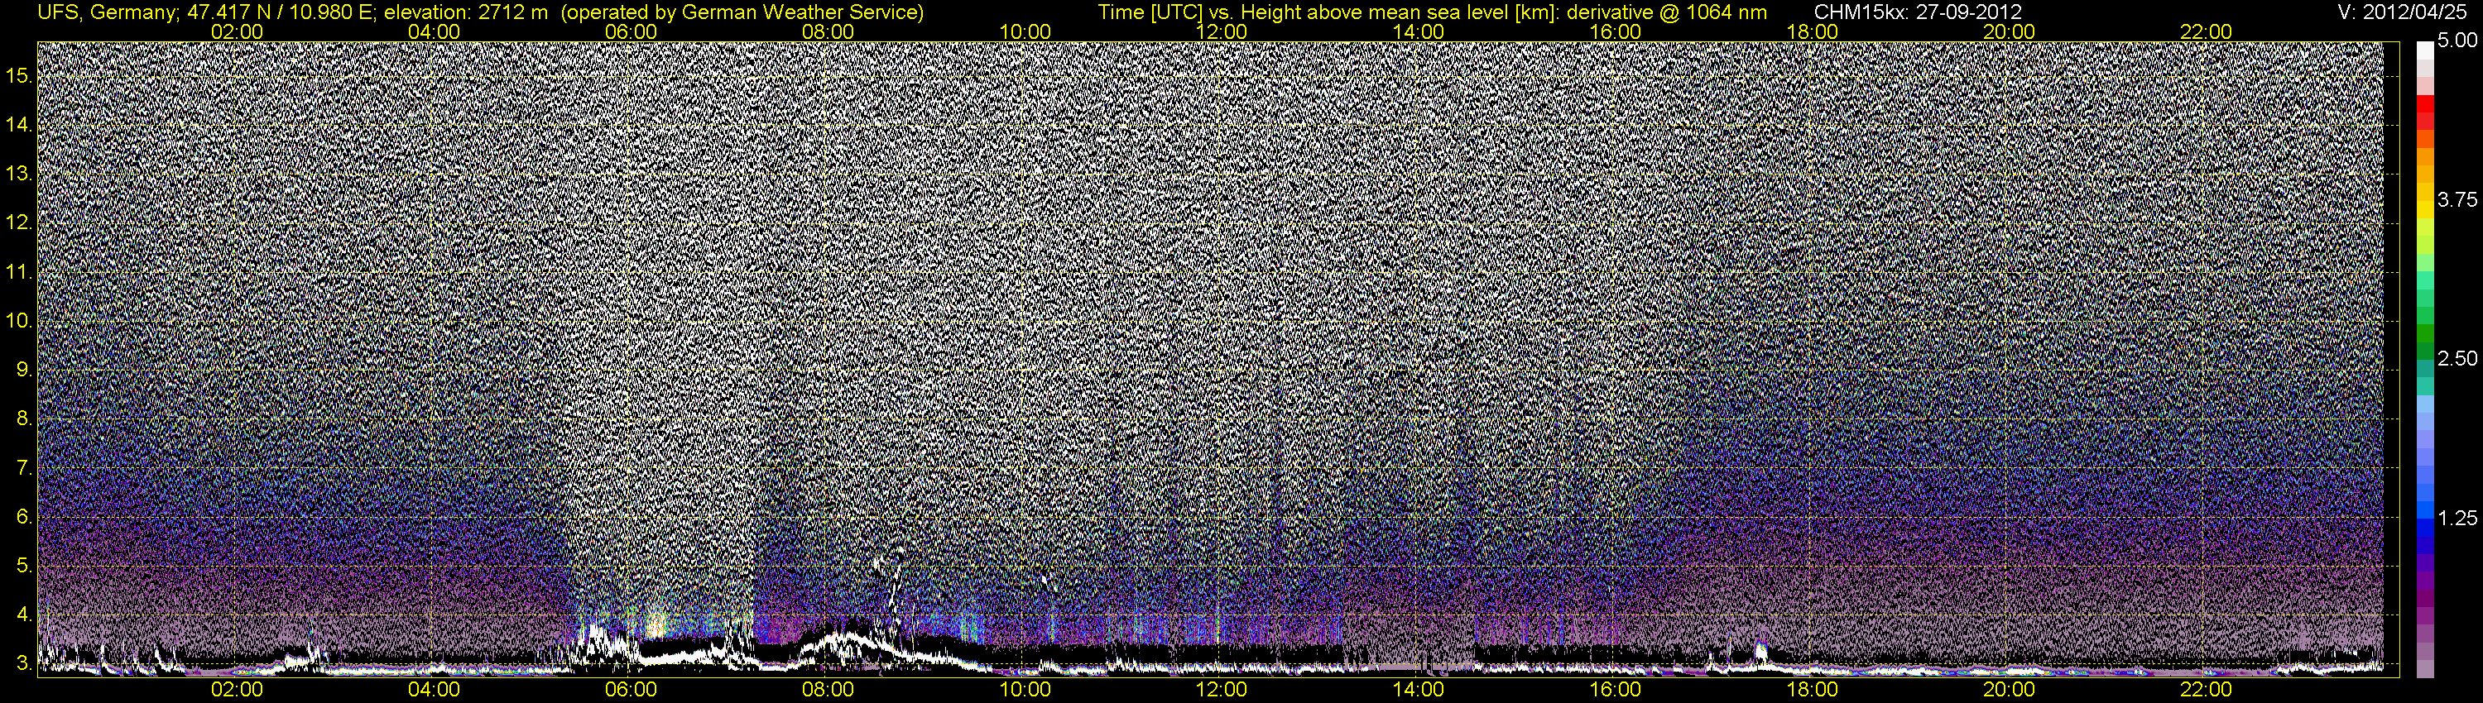This screenshot has height=703, width=2483.
Task: Click the 08:00 label on the bottom time axis
Action: coord(828,690)
